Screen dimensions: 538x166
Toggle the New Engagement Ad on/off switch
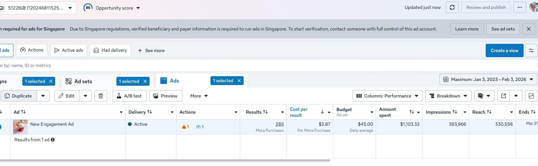click(0, 127)
